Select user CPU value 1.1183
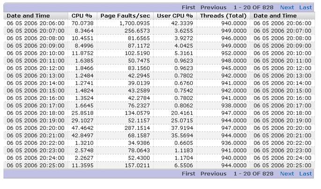This screenshot has height=189, width=321. tap(184, 151)
